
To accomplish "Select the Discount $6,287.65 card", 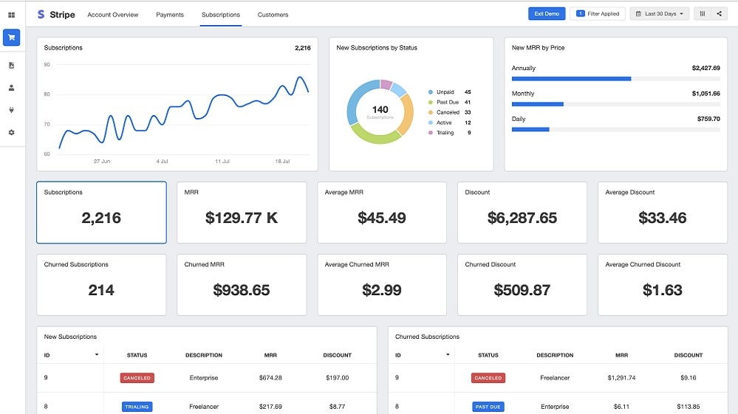I will tap(522, 213).
